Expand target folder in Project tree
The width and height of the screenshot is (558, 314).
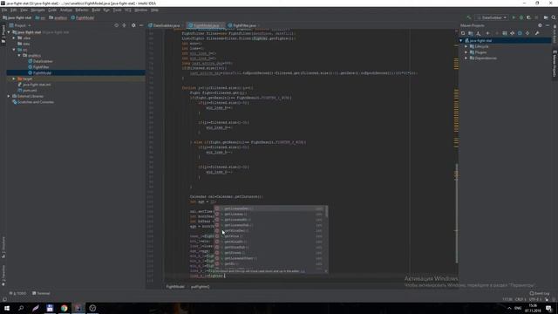[x=14, y=78]
